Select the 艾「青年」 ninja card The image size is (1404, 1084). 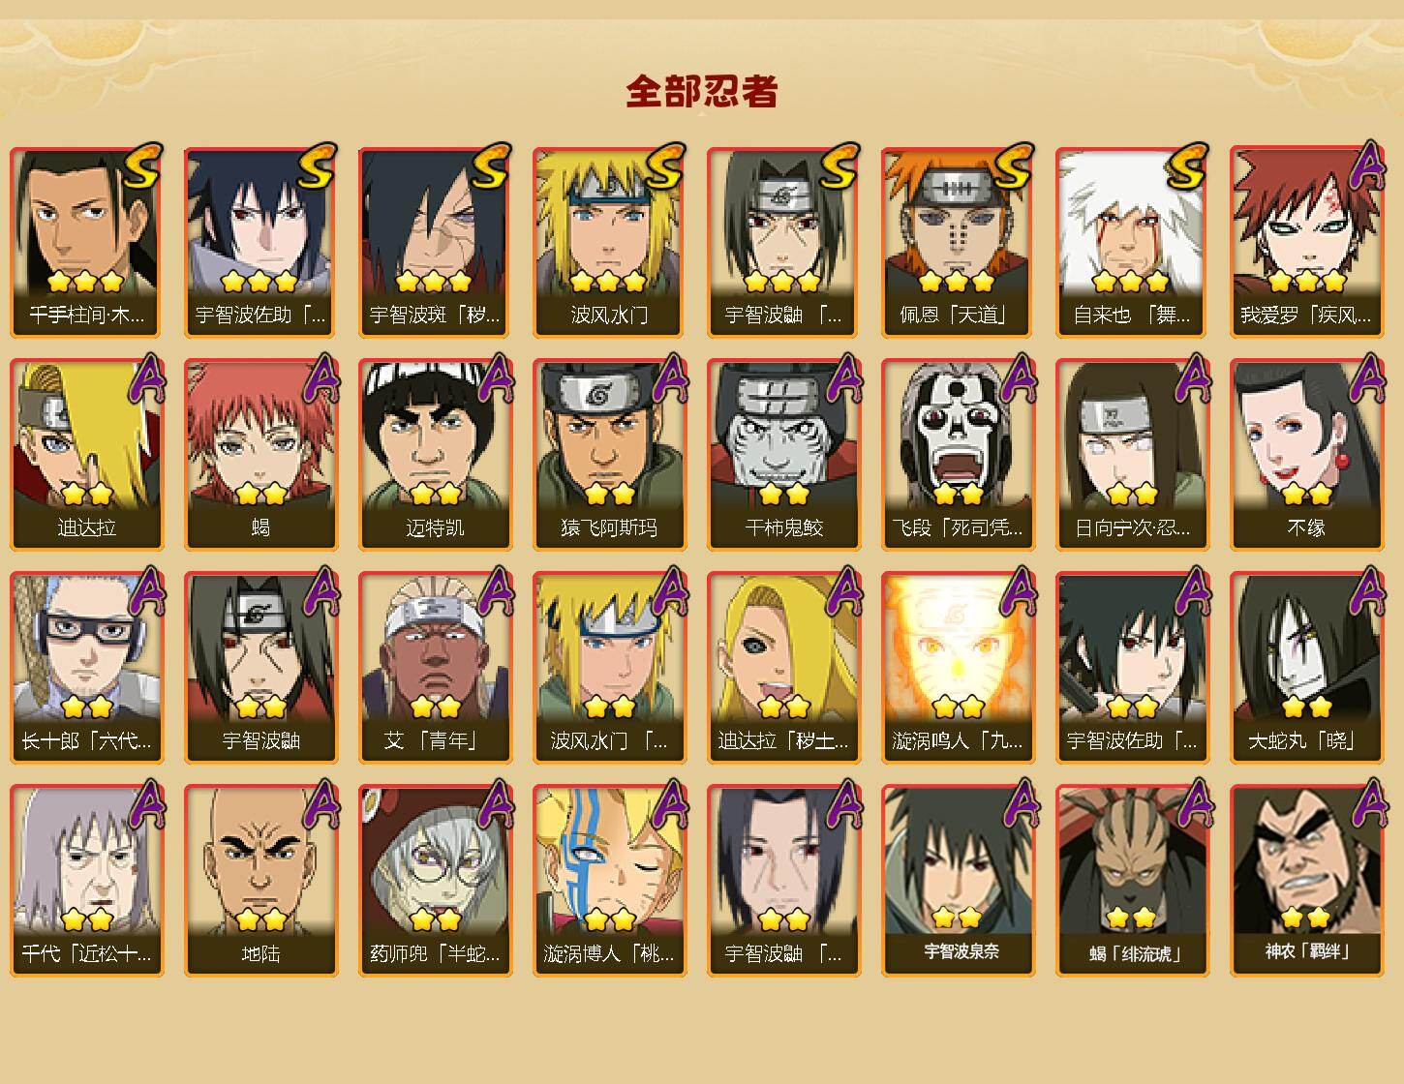435,668
